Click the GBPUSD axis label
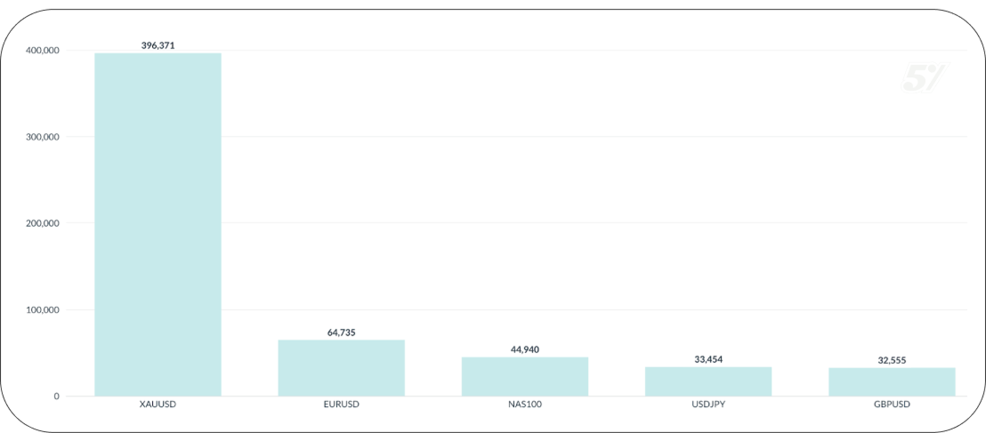986x433 pixels. [892, 405]
